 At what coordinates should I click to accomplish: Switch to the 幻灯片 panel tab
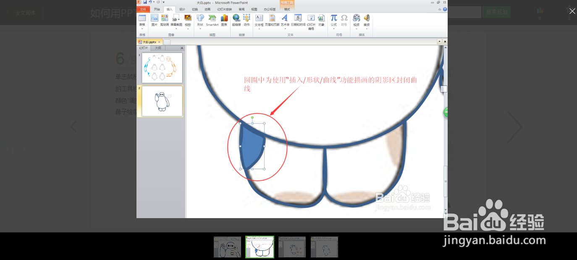point(143,48)
